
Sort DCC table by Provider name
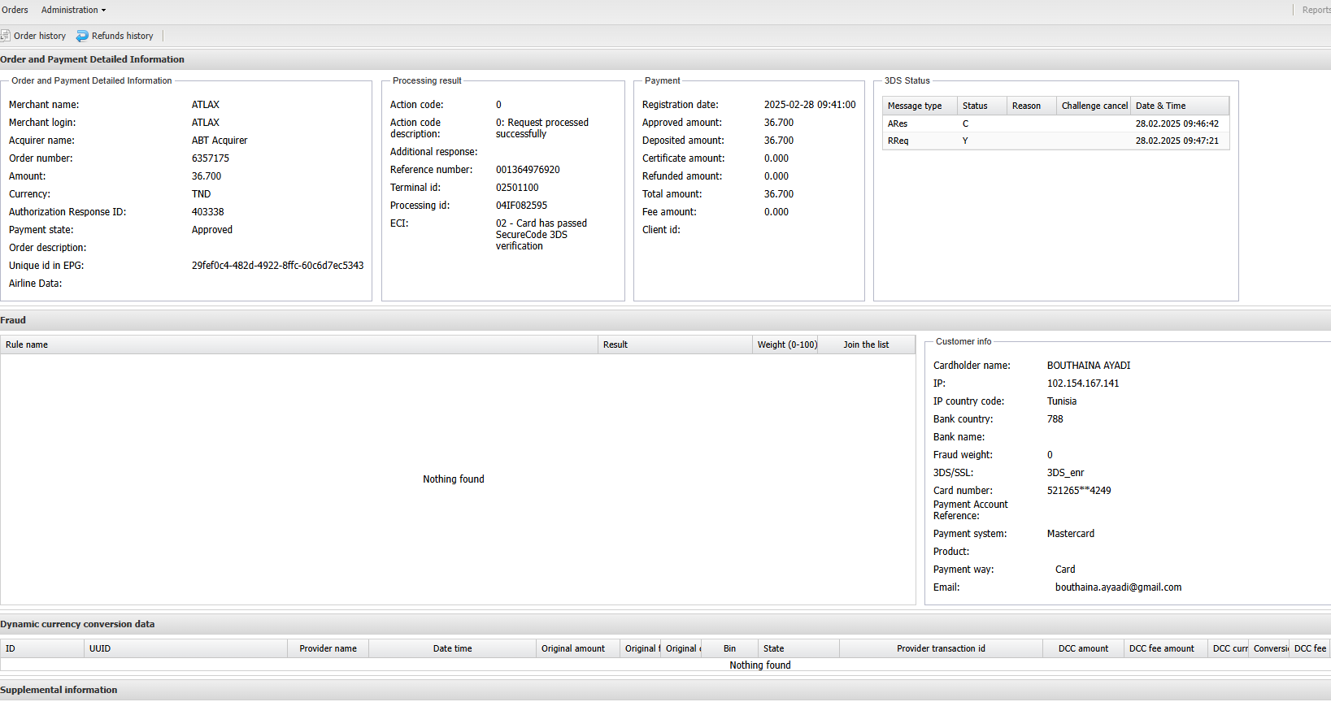pos(328,648)
